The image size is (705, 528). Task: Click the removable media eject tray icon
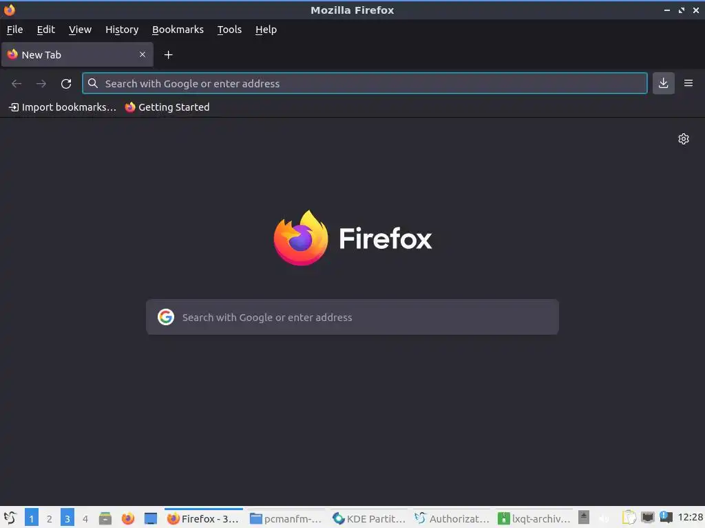tap(584, 517)
